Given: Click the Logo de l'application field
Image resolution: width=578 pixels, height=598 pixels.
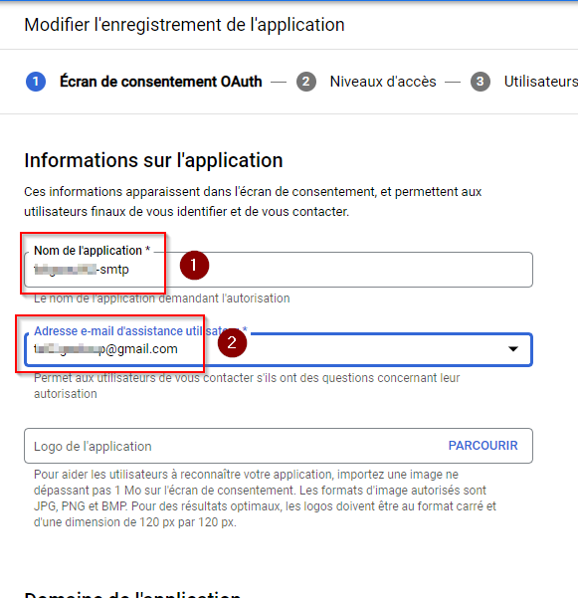Looking at the screenshot, I should (279, 446).
